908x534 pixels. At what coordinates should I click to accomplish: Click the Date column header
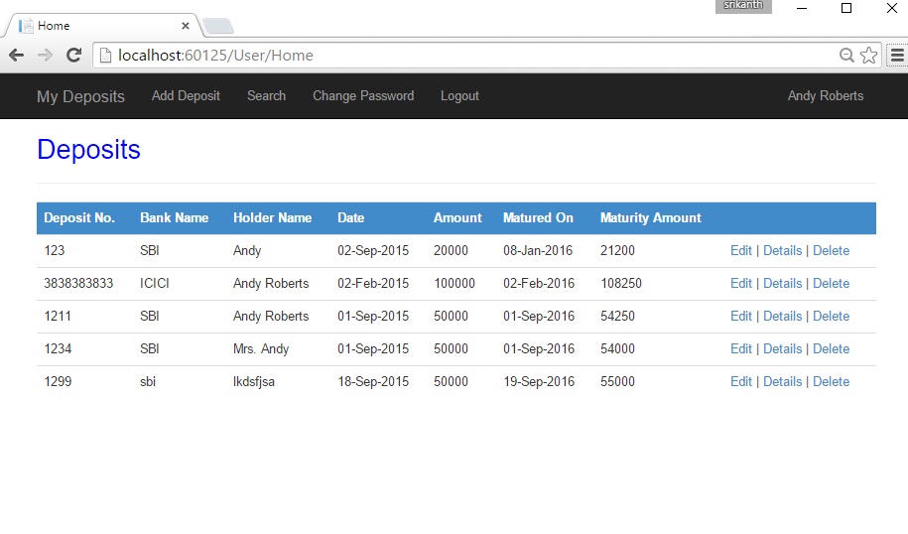click(351, 217)
